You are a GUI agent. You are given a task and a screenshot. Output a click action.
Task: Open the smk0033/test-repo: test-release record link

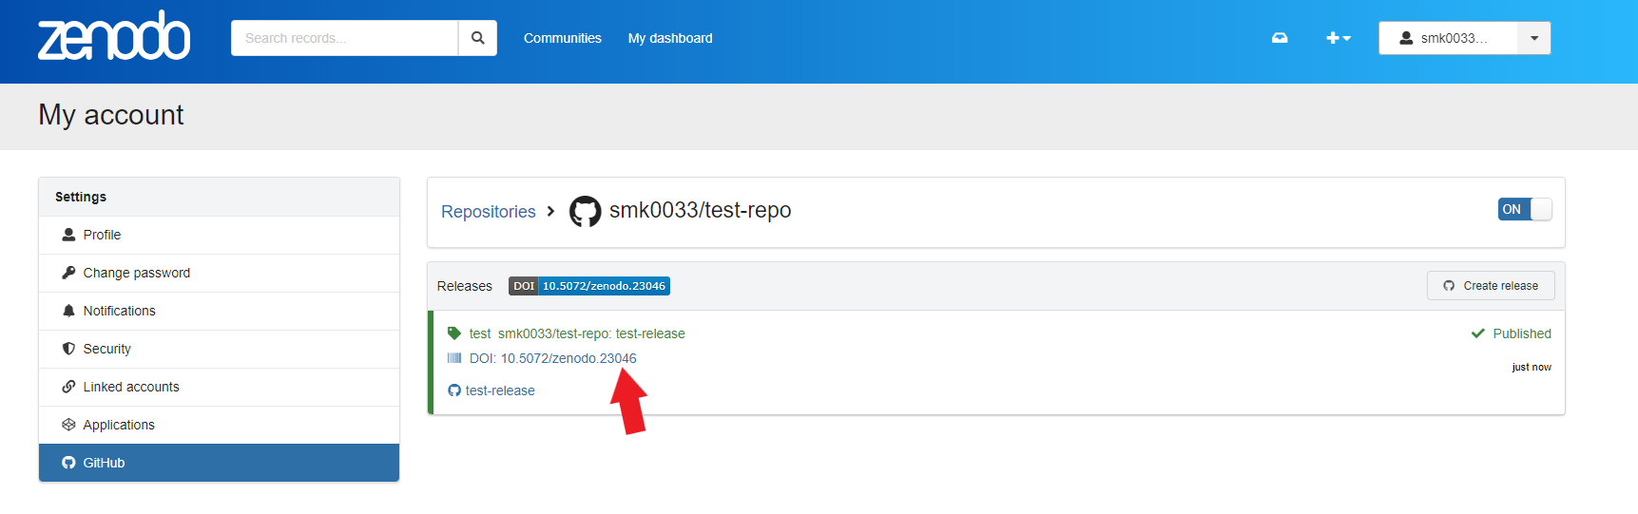coord(591,333)
